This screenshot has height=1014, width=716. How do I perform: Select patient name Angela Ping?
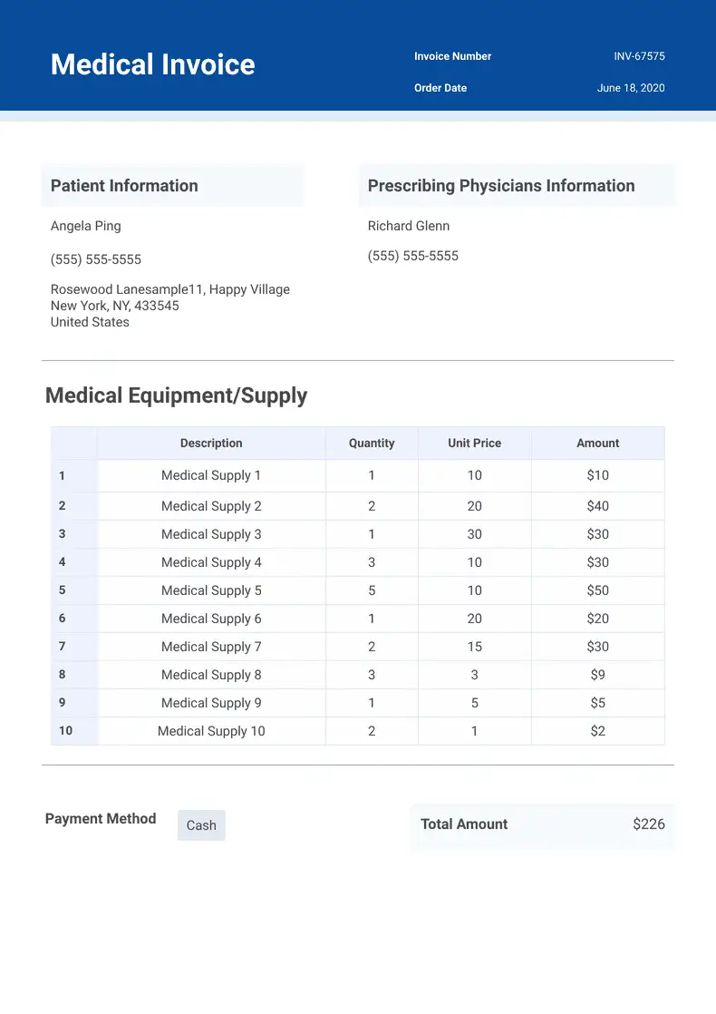pos(85,226)
